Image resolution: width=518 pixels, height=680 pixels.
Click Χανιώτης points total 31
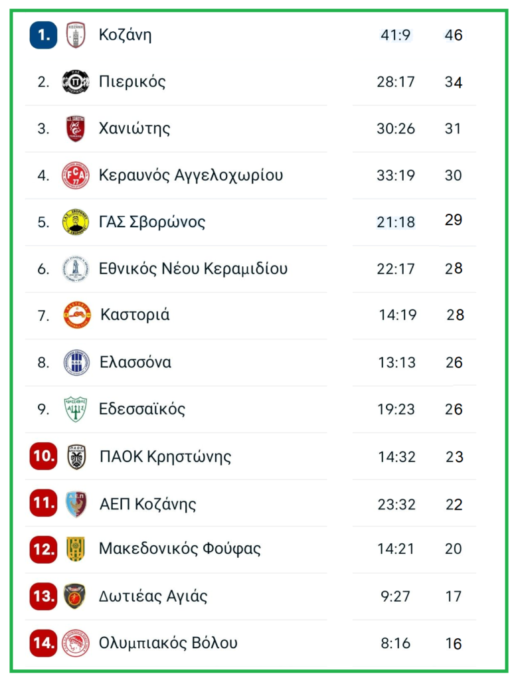pos(453,129)
